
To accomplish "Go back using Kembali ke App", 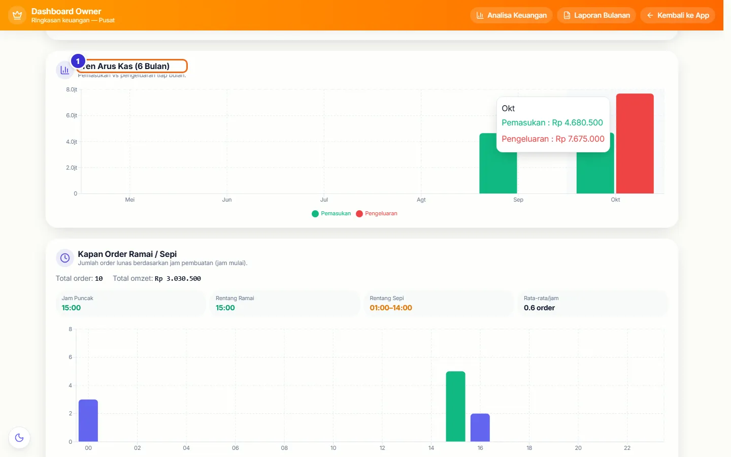I will 678,15.
